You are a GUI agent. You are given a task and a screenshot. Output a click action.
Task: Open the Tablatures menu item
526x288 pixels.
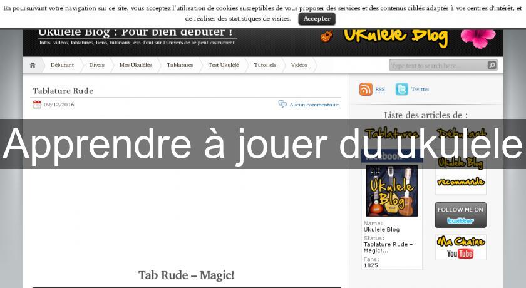click(180, 65)
